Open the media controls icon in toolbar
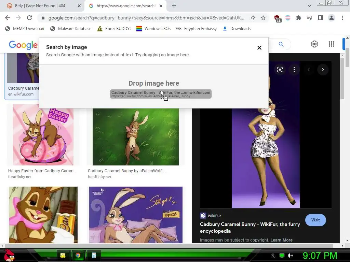 pos(309,18)
